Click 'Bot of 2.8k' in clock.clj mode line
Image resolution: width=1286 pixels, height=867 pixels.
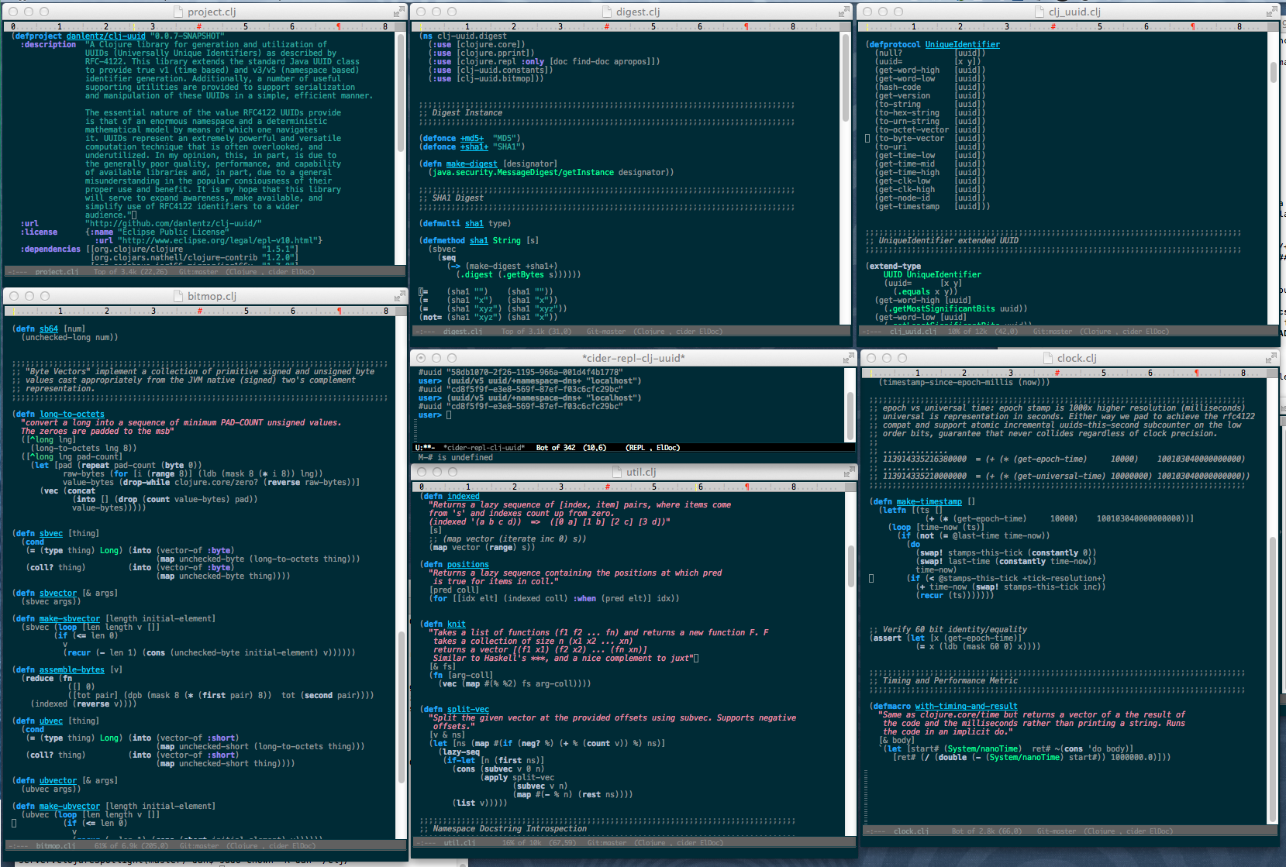(x=977, y=831)
